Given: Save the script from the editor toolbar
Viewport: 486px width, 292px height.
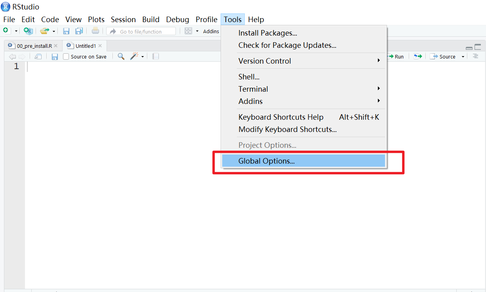Looking at the screenshot, I should [x=55, y=57].
